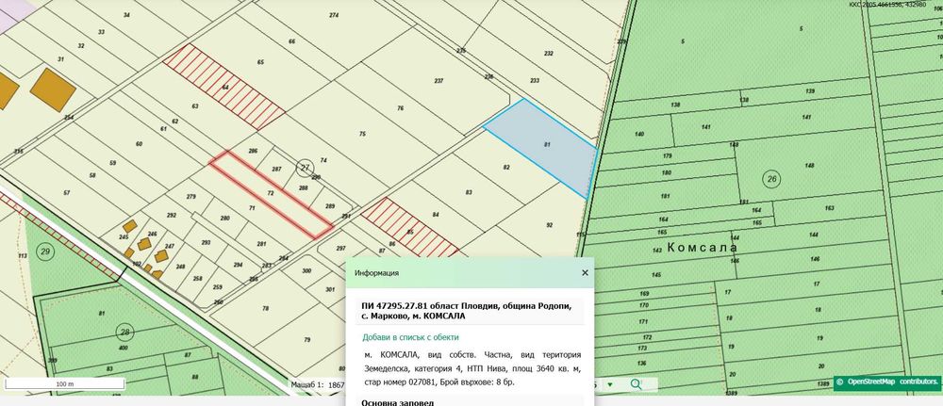Close the Информация popup

(x=585, y=272)
